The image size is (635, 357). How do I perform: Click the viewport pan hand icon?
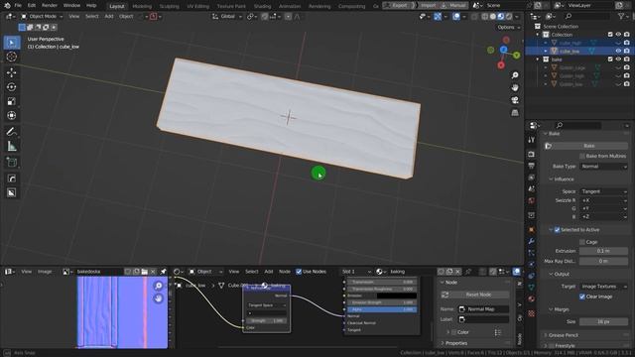(x=515, y=88)
